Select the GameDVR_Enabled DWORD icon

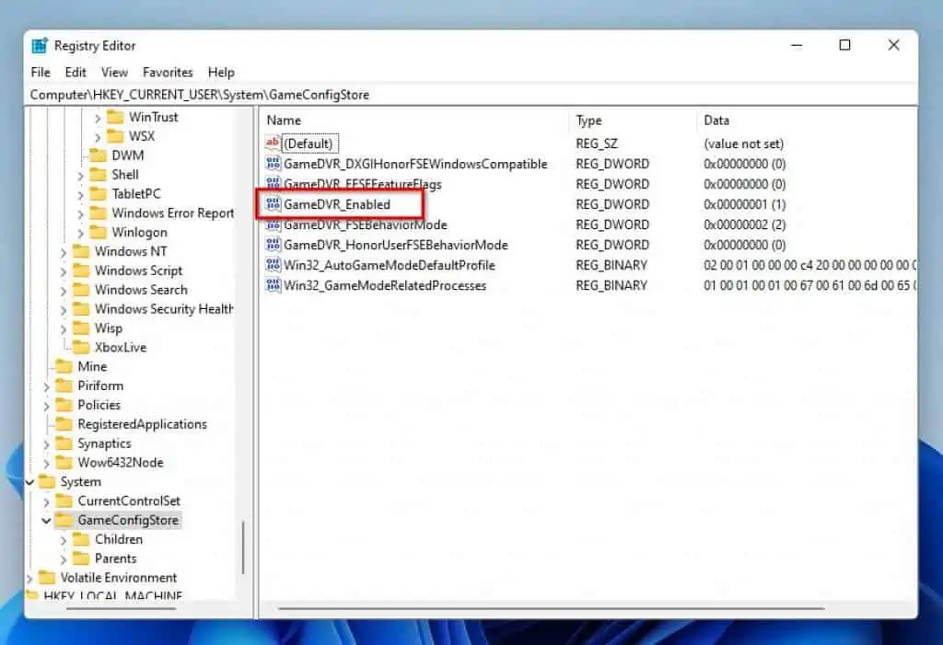[x=273, y=204]
